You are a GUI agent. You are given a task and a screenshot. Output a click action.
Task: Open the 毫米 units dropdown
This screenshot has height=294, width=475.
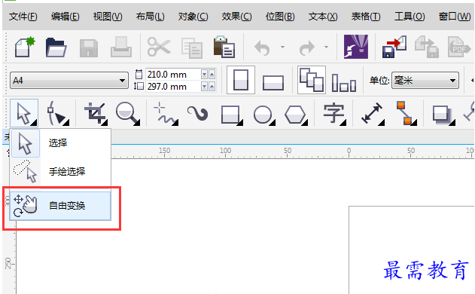click(425, 81)
